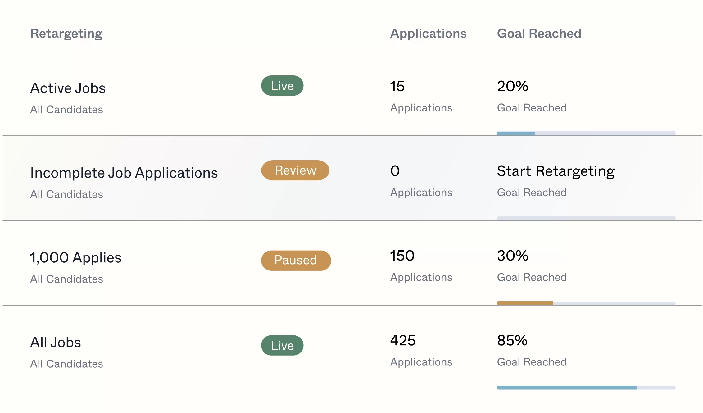Open the All Jobs campaign title

pyautogui.click(x=56, y=343)
